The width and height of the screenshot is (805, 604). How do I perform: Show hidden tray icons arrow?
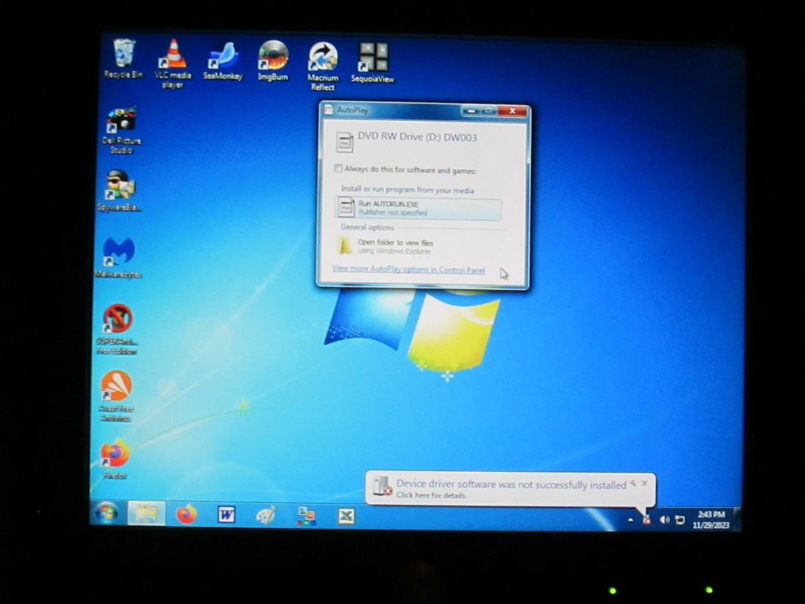(x=631, y=520)
